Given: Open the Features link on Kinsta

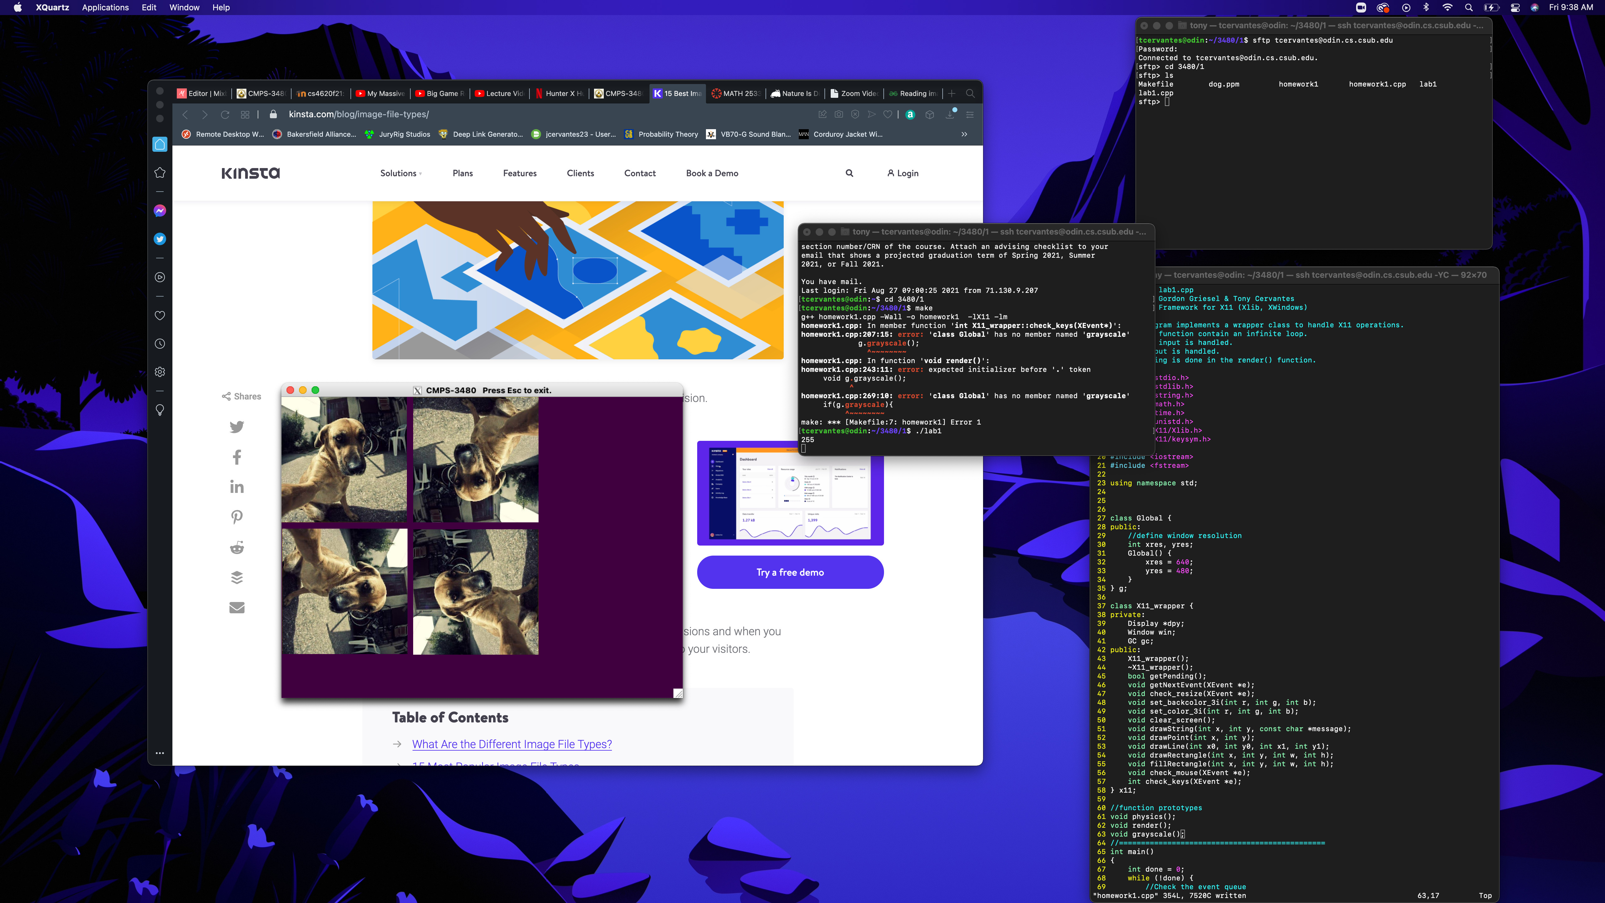Looking at the screenshot, I should 520,173.
